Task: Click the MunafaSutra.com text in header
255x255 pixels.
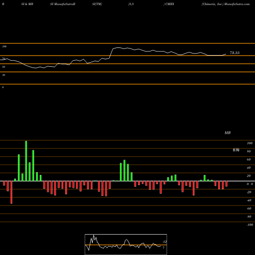Action: pos(237,4)
